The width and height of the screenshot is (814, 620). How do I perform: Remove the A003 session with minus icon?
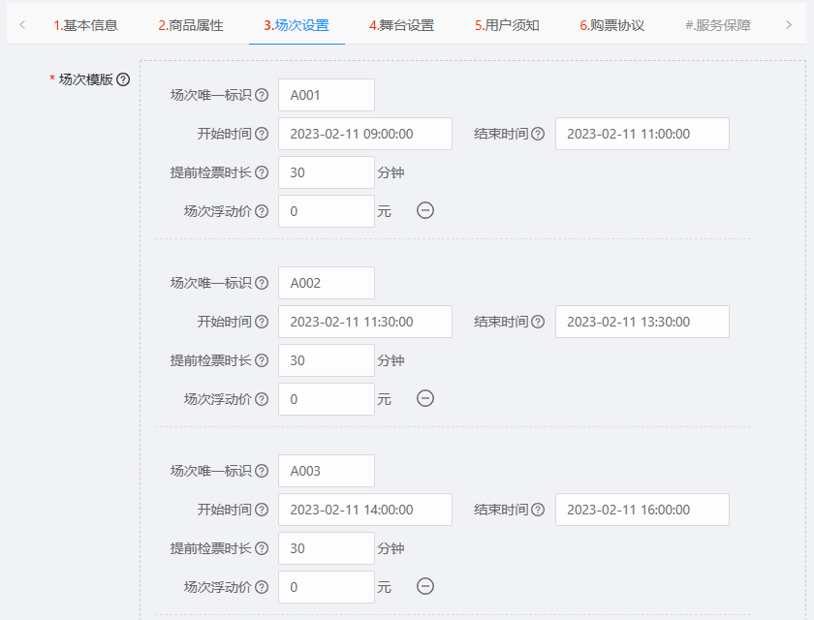click(x=425, y=586)
